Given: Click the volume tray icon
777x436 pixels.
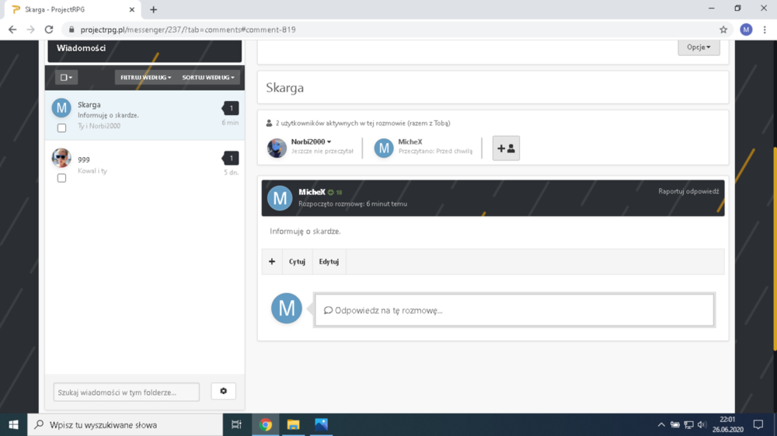Looking at the screenshot, I should (x=702, y=424).
